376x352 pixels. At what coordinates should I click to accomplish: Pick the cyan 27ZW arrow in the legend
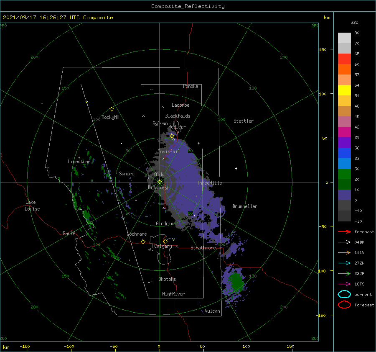(344, 263)
